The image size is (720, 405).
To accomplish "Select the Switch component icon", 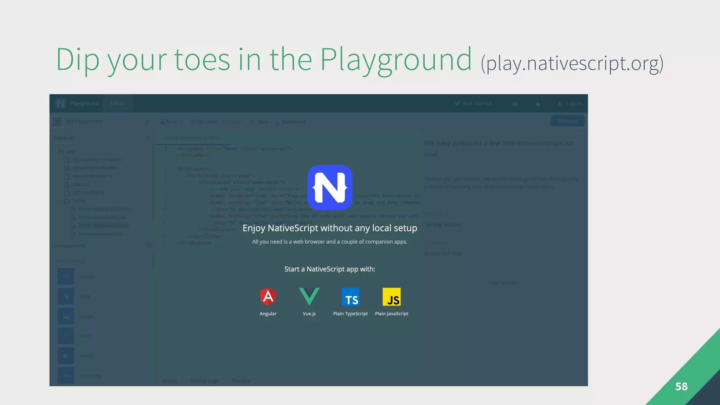I will [66, 355].
